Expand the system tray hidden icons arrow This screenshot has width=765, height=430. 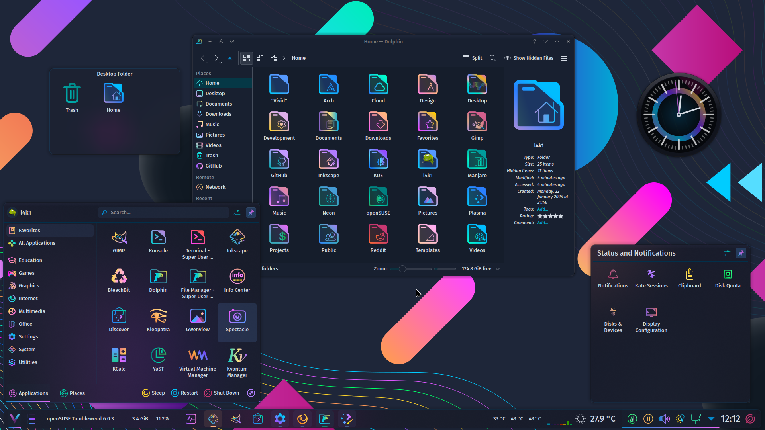[711, 419]
